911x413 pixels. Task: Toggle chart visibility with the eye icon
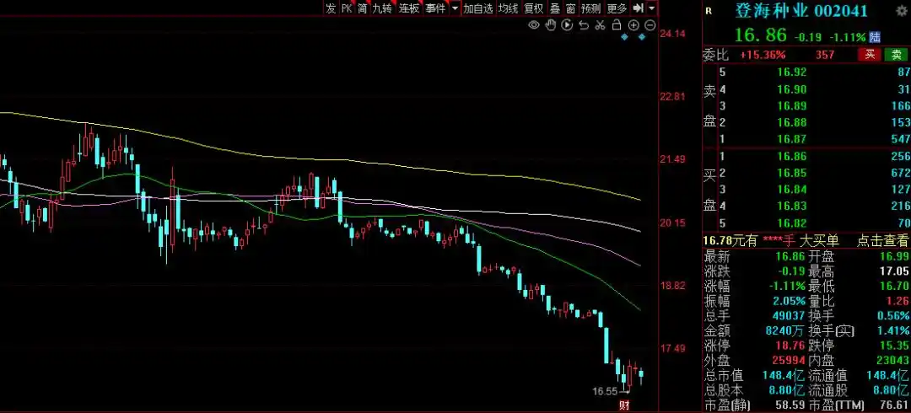coord(534,25)
